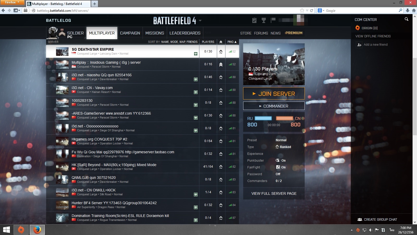
Task: Click the green expansion icon on SG DEATHSTAR EMPIRE
Action: pos(196,54)
